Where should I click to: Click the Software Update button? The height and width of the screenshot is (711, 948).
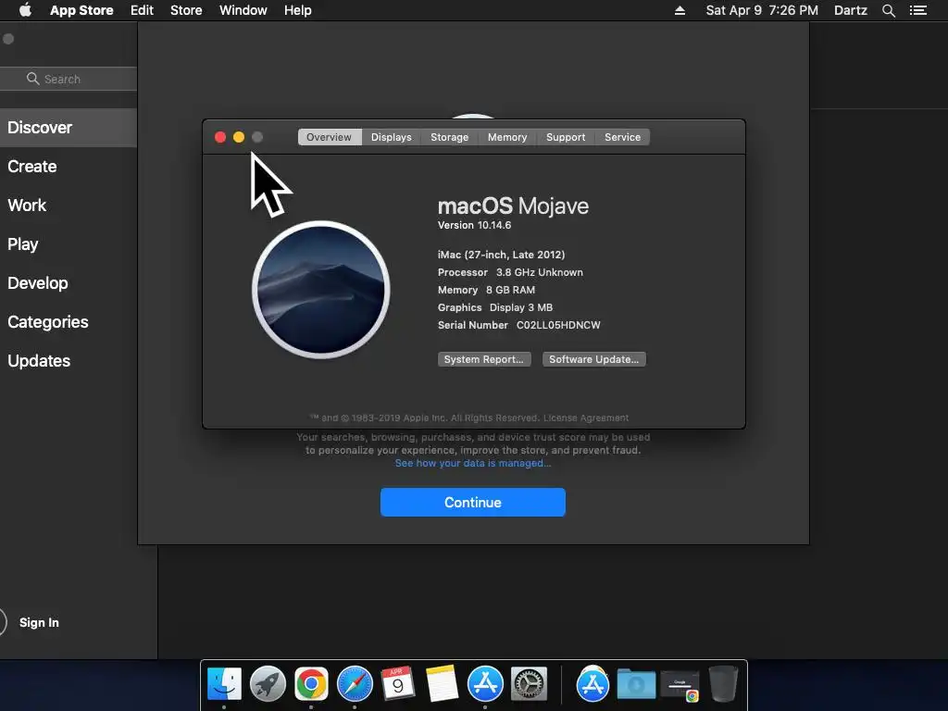coord(593,359)
